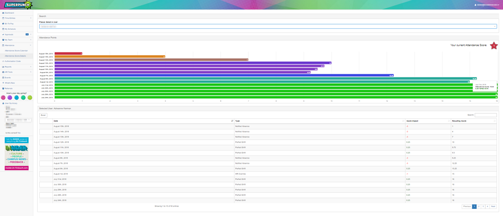Click the Dashboard icon in sidebar
Viewport: 503px width, 216px height.
point(3,13)
